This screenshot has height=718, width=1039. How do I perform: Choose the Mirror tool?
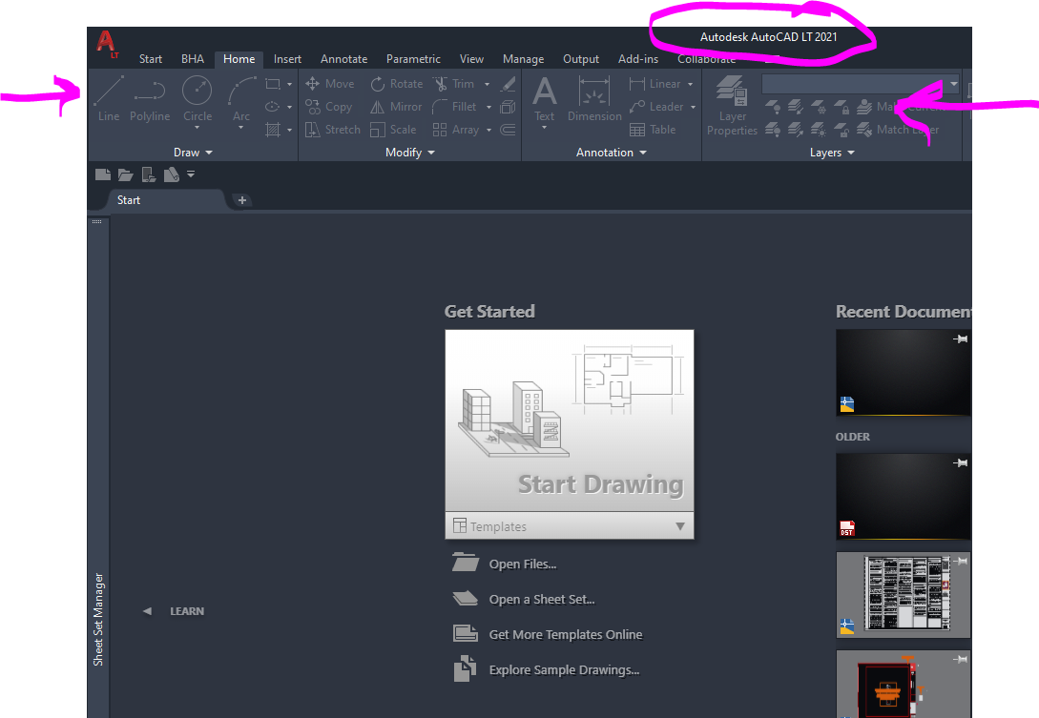point(396,107)
